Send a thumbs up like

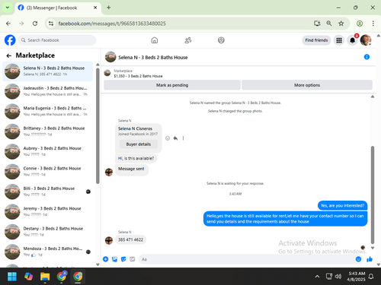click(370, 259)
